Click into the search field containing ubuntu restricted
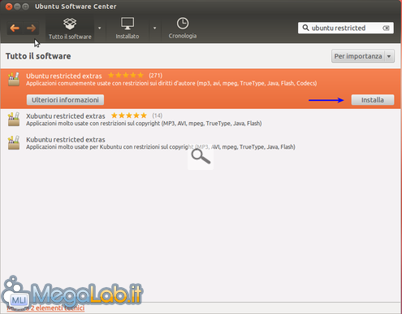This screenshot has width=402, height=314. (x=346, y=28)
